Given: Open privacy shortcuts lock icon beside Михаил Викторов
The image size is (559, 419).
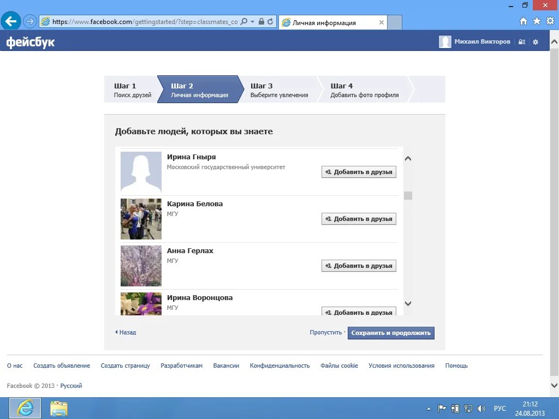Looking at the screenshot, I should 522,41.
